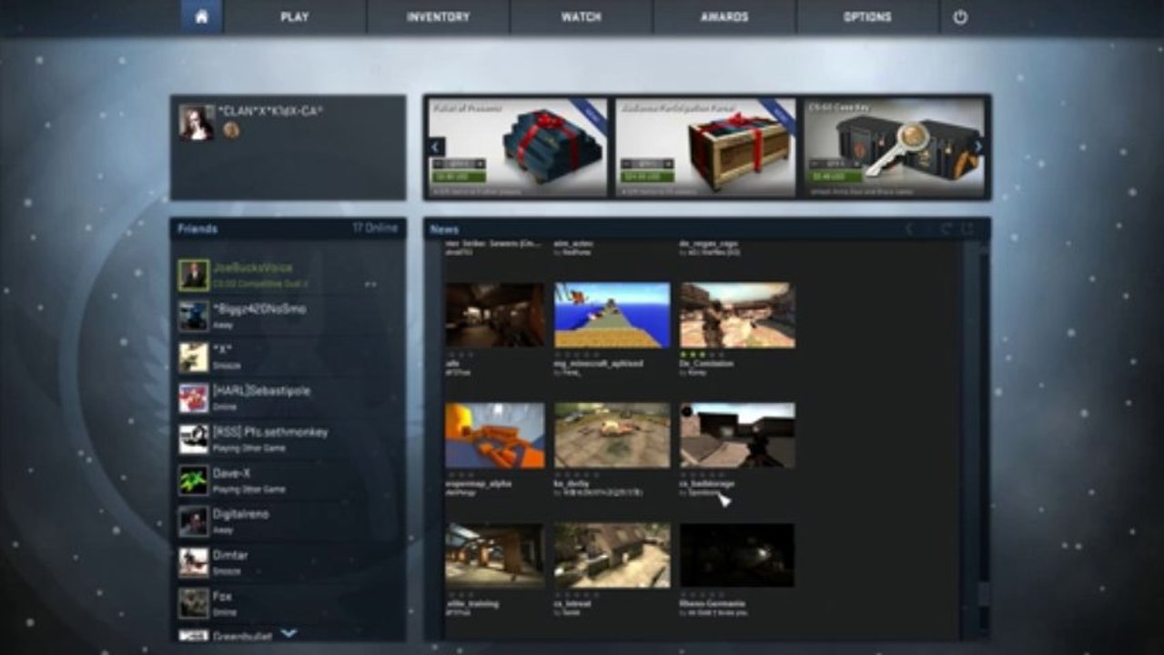Open options dots on JoeBucksVoice row

pos(370,285)
